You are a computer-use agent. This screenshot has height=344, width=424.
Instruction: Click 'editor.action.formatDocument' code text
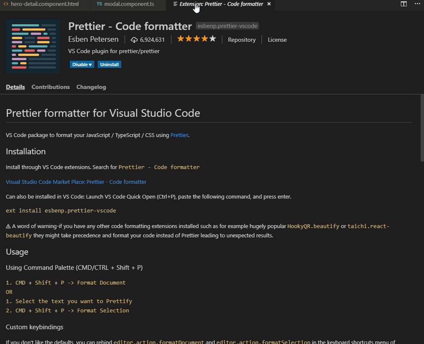click(159, 342)
